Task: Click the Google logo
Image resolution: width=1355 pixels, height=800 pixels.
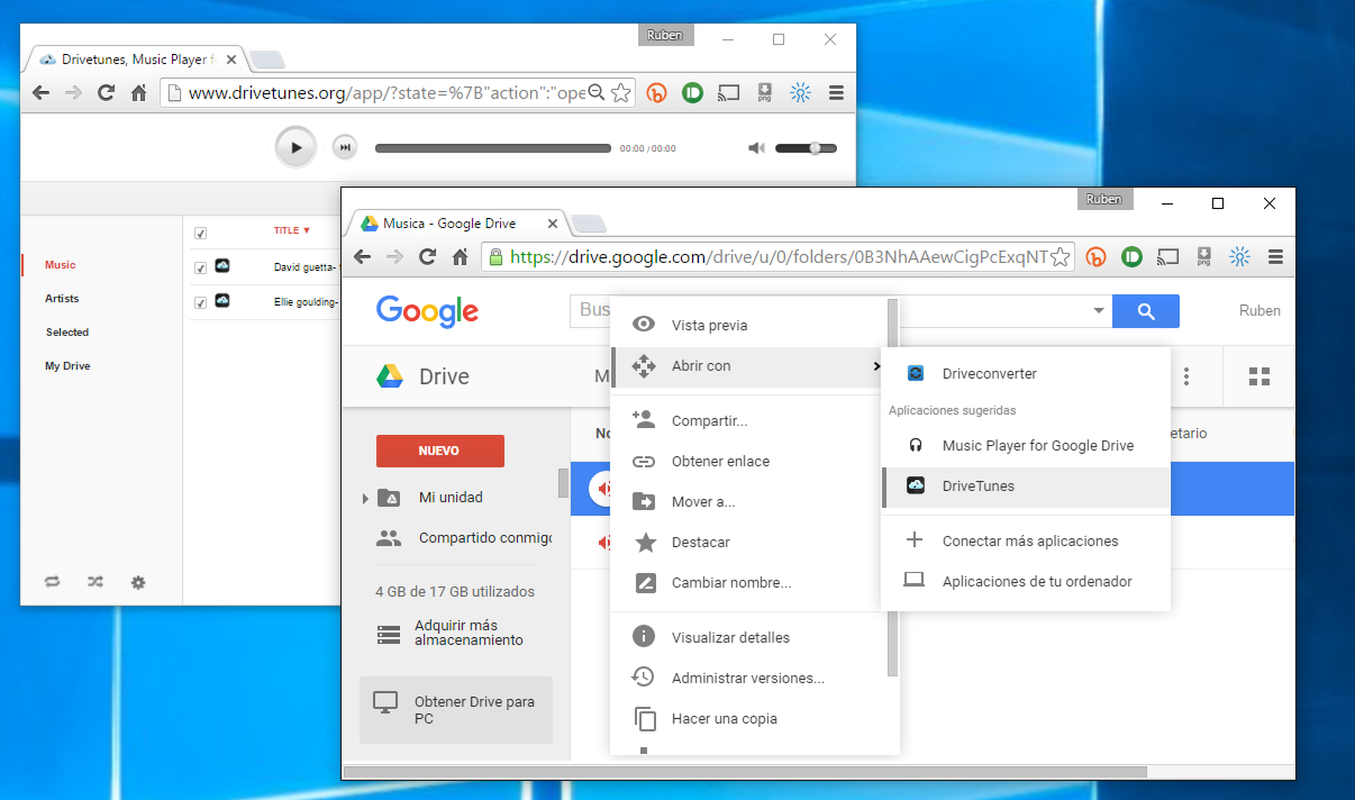Action: tap(427, 312)
